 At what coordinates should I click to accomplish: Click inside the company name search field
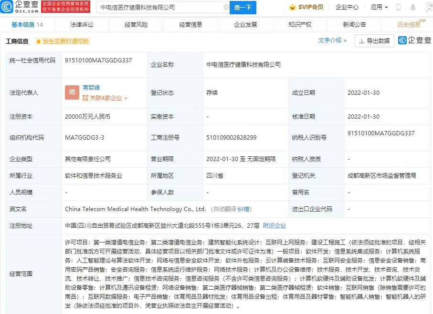click(158, 7)
